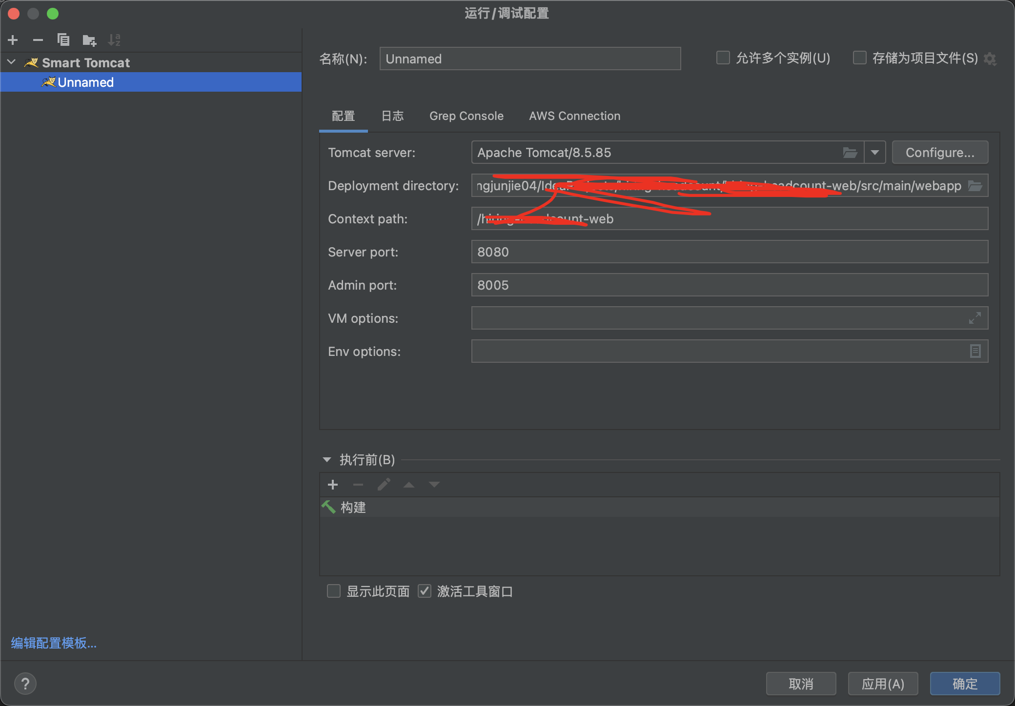1015x706 pixels.
Task: Expand the VM options editor
Action: (x=975, y=318)
